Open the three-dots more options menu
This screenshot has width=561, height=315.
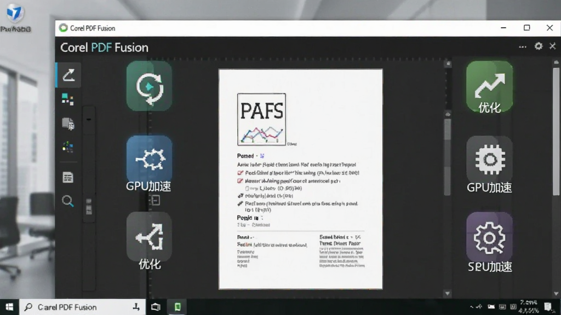(x=522, y=47)
